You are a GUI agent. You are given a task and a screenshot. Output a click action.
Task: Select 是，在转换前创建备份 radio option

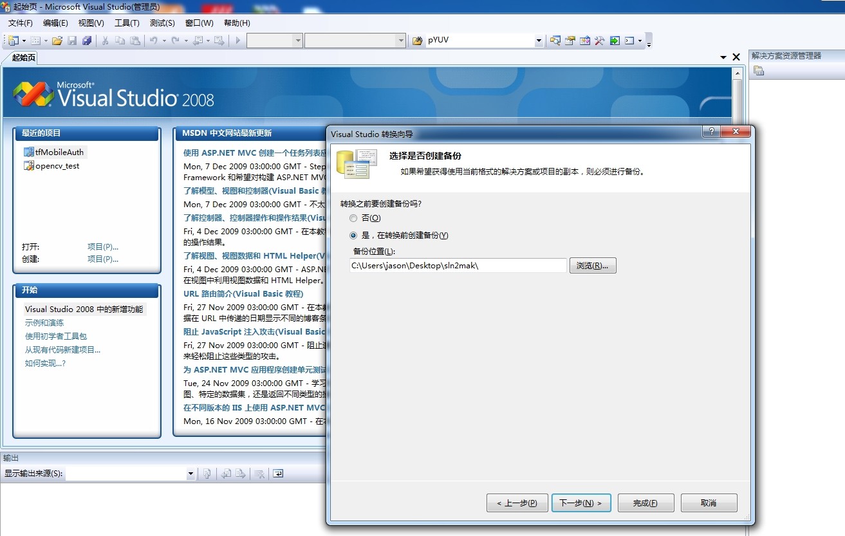pos(353,236)
